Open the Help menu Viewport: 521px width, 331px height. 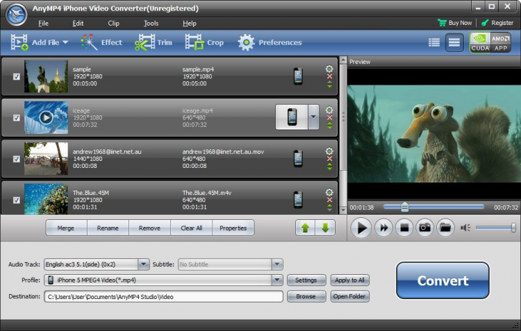[190, 23]
